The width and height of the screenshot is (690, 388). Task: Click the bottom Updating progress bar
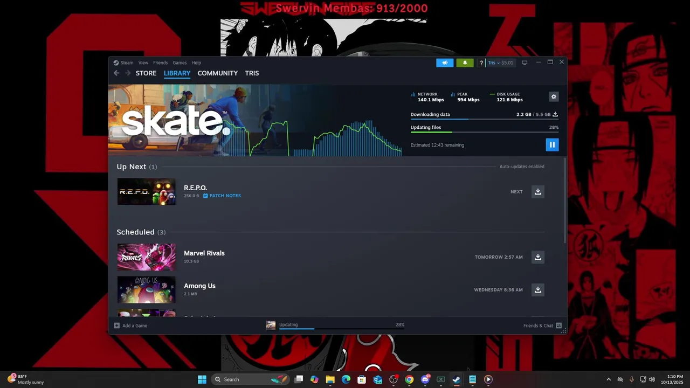coord(342,328)
